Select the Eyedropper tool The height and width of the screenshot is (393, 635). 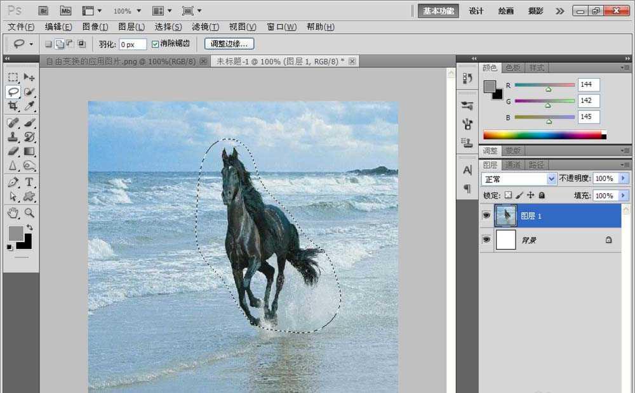coord(29,106)
